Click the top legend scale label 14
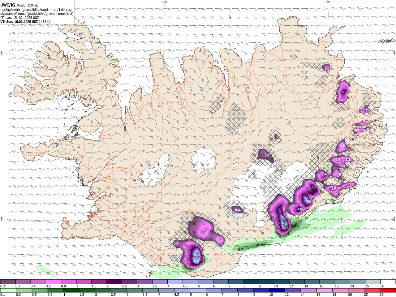This screenshot has width=396, height=297. [306, 286]
